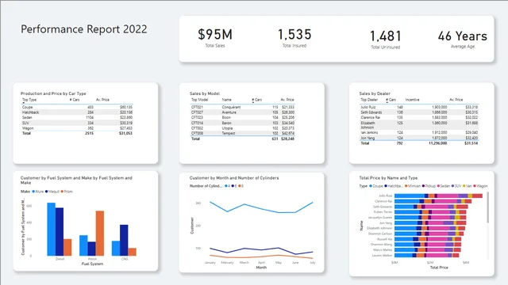Image resolution: width=508 pixels, height=285 pixels.
Task: Click the 8 cylinders legend item
Action: pos(241,186)
